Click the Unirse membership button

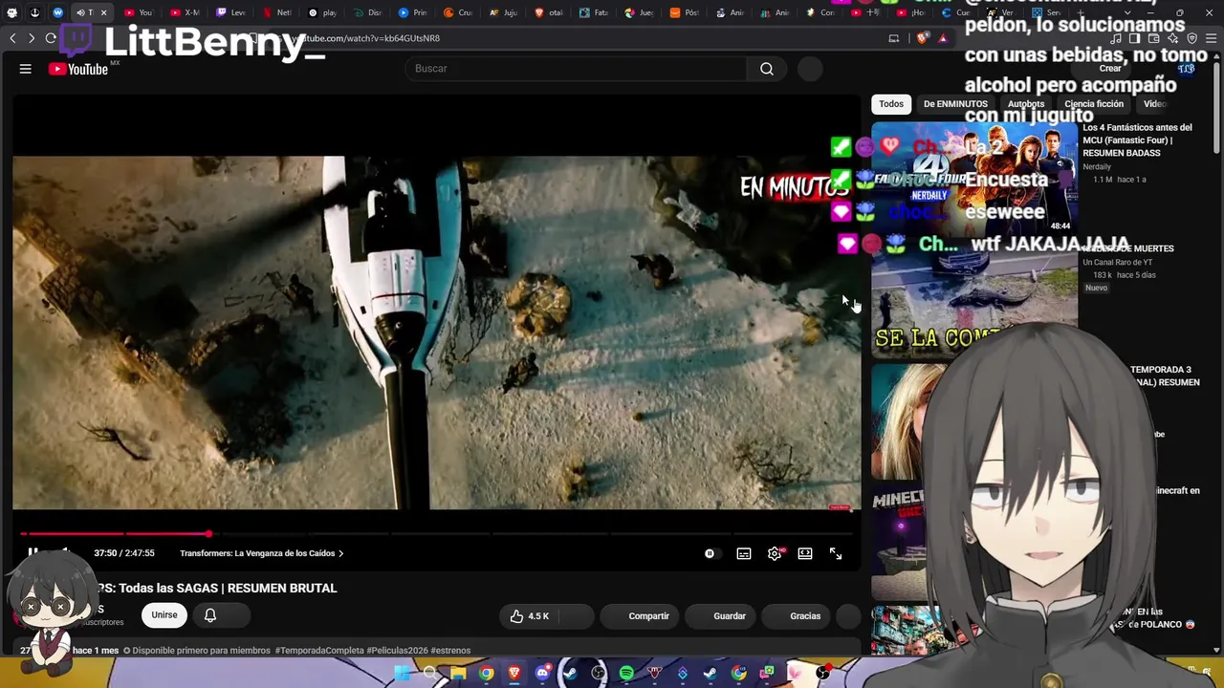tap(164, 615)
